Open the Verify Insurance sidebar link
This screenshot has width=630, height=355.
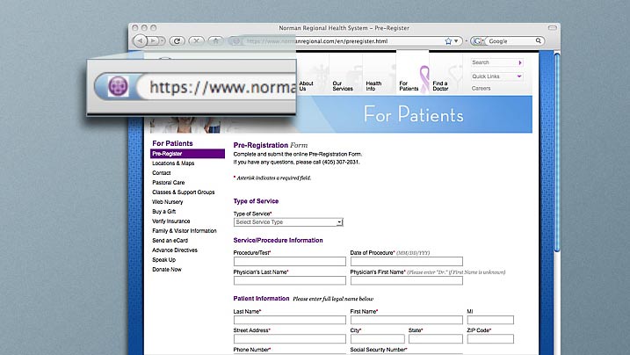click(x=171, y=221)
